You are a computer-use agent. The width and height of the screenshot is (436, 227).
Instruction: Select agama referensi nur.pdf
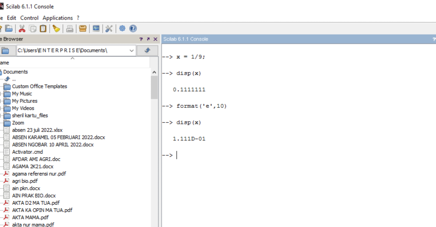39,174
